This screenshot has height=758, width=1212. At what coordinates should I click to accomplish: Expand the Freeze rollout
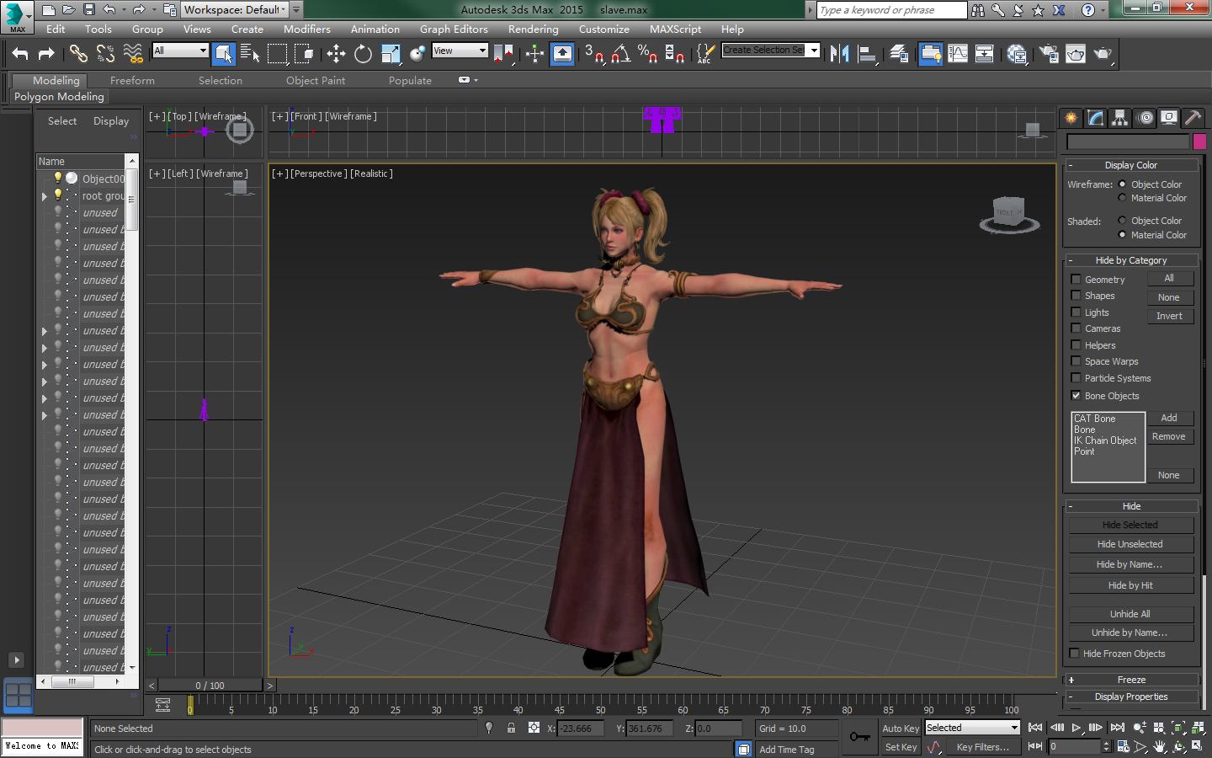(1131, 680)
